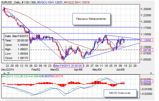The width and height of the screenshot is (159, 101).
Task: Click the up arrow above the MACD panel
Action: coord(4,73)
